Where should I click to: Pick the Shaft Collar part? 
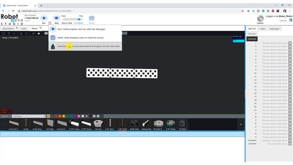pyautogui.click(x=134, y=124)
